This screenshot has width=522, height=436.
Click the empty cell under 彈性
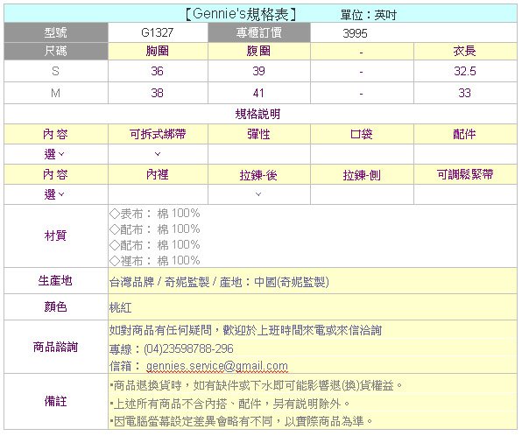pos(259,154)
